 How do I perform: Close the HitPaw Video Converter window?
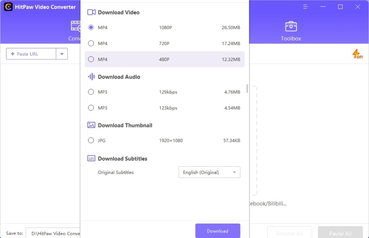coord(358,7)
